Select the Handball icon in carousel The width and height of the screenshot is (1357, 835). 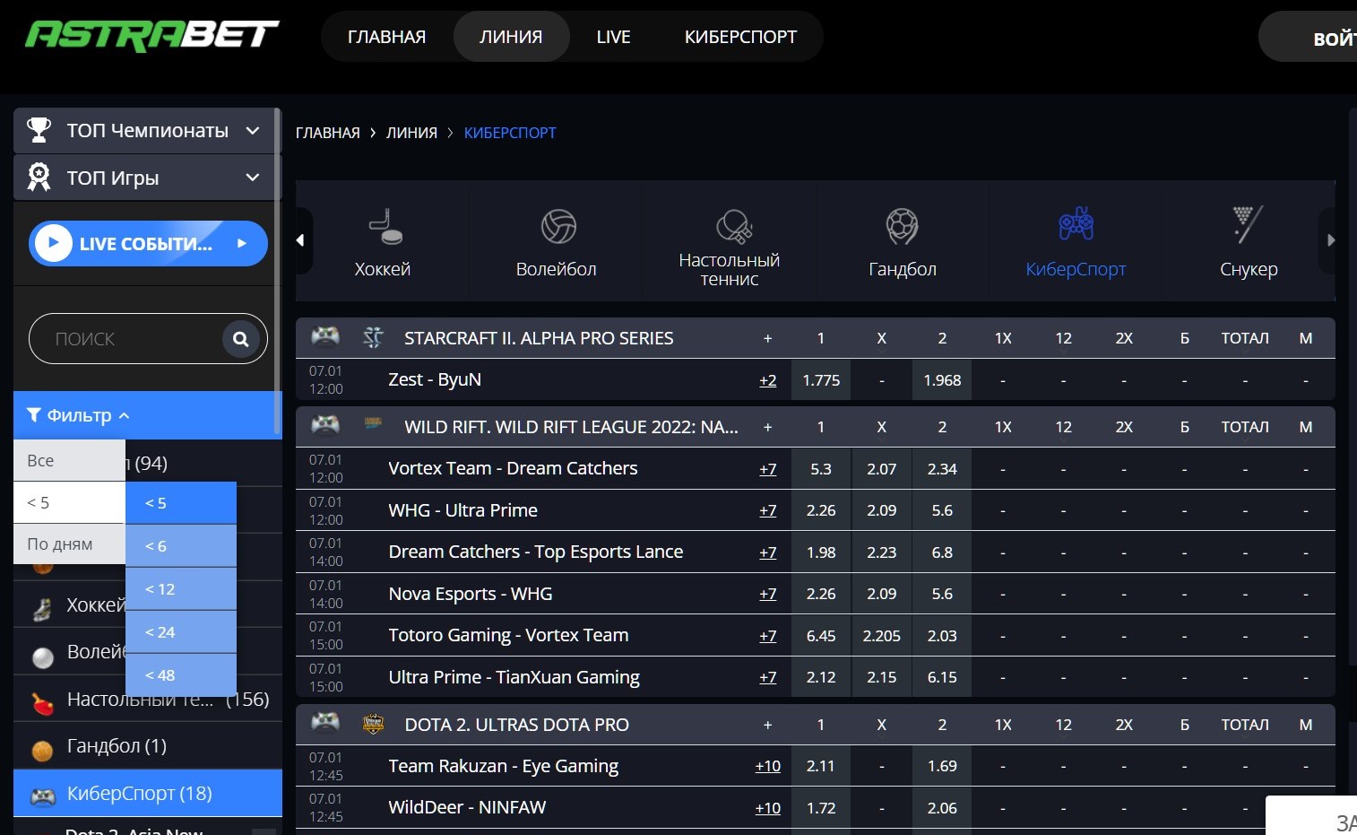coord(903,226)
